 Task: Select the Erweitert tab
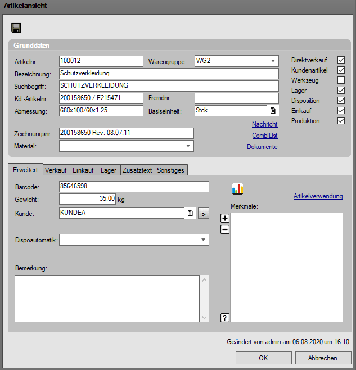pos(25,170)
